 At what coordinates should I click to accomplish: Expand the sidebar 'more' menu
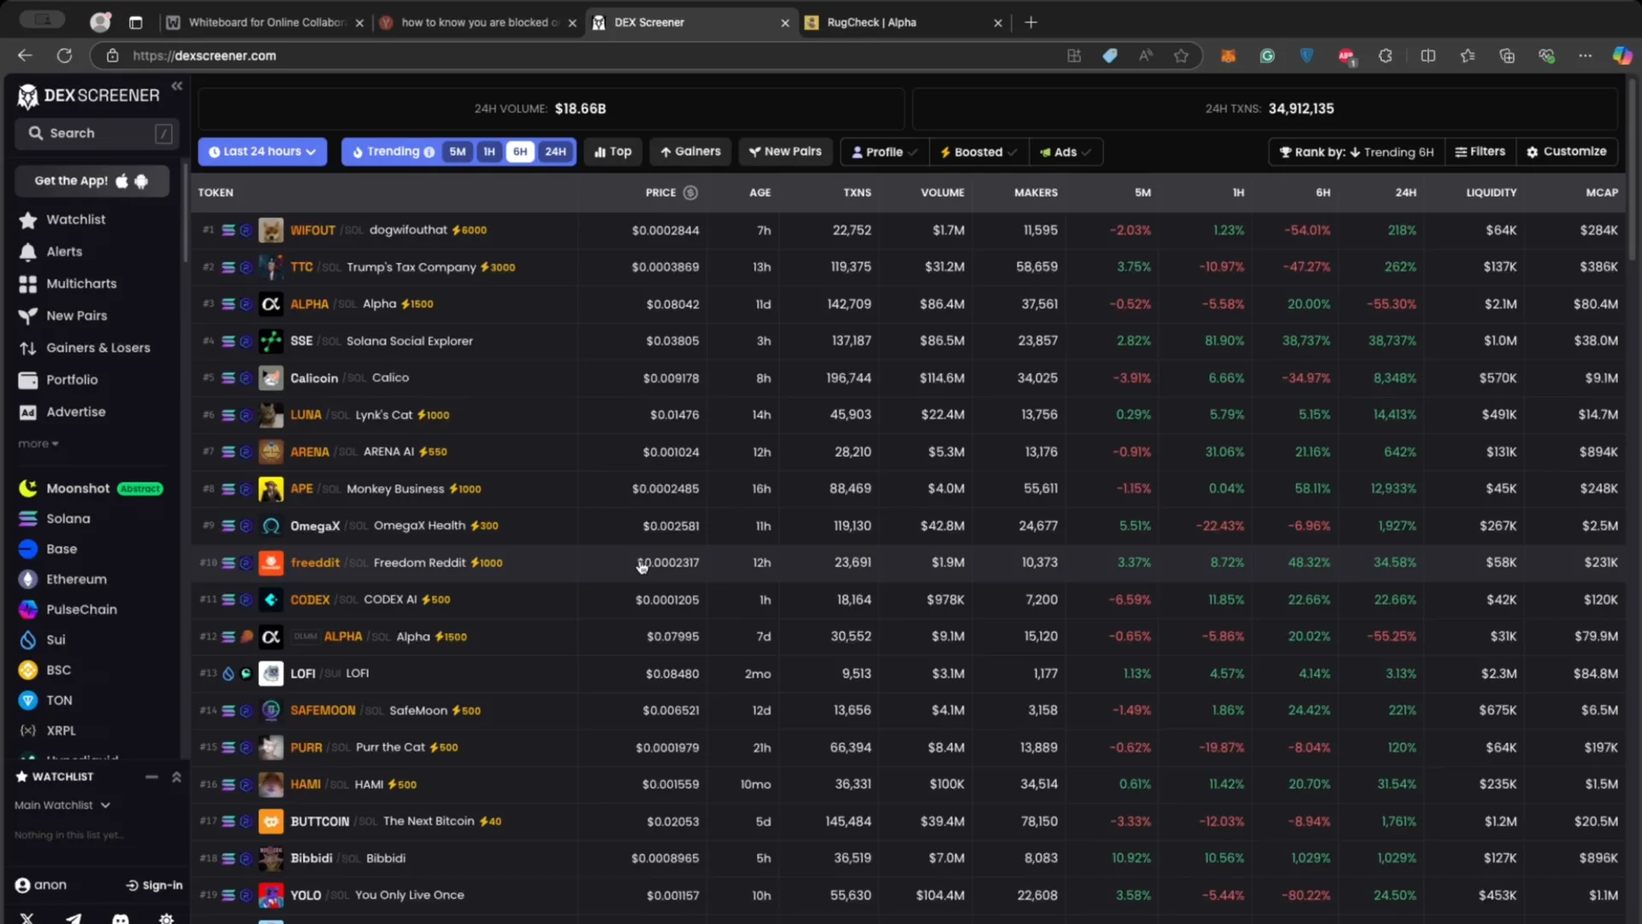tap(38, 444)
